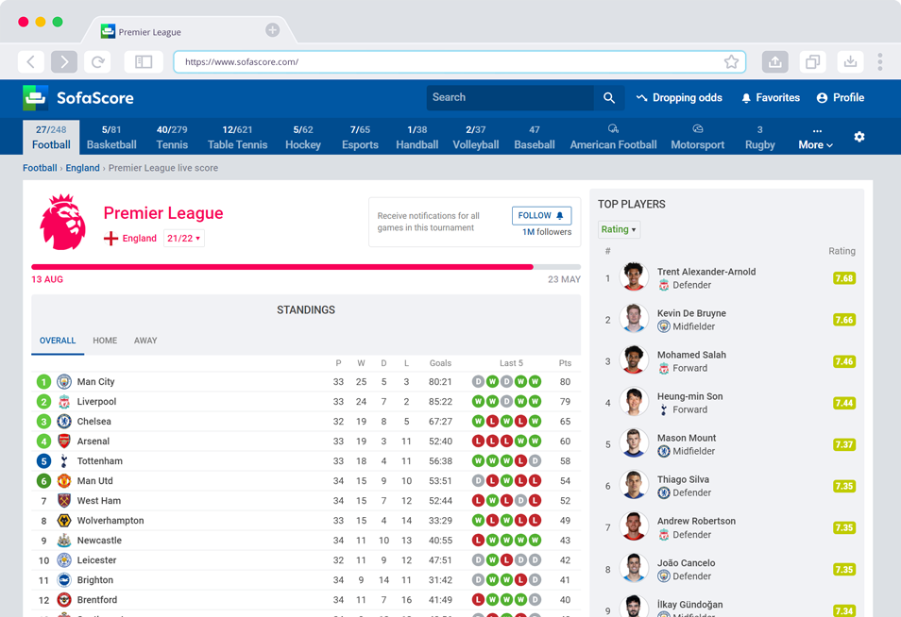Open settings with the gear icon
901x617 pixels.
[x=859, y=136]
